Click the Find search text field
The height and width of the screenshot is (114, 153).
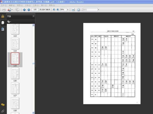point(90,9)
